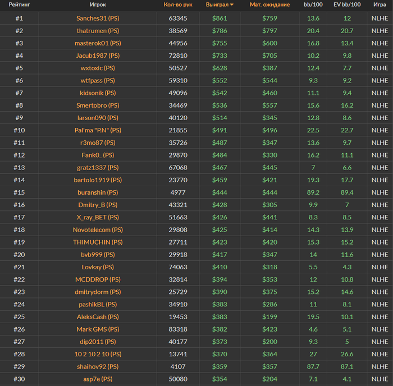The width and height of the screenshot is (393, 386).
Task: Click bb/100 value 89.2
Action: click(313, 192)
